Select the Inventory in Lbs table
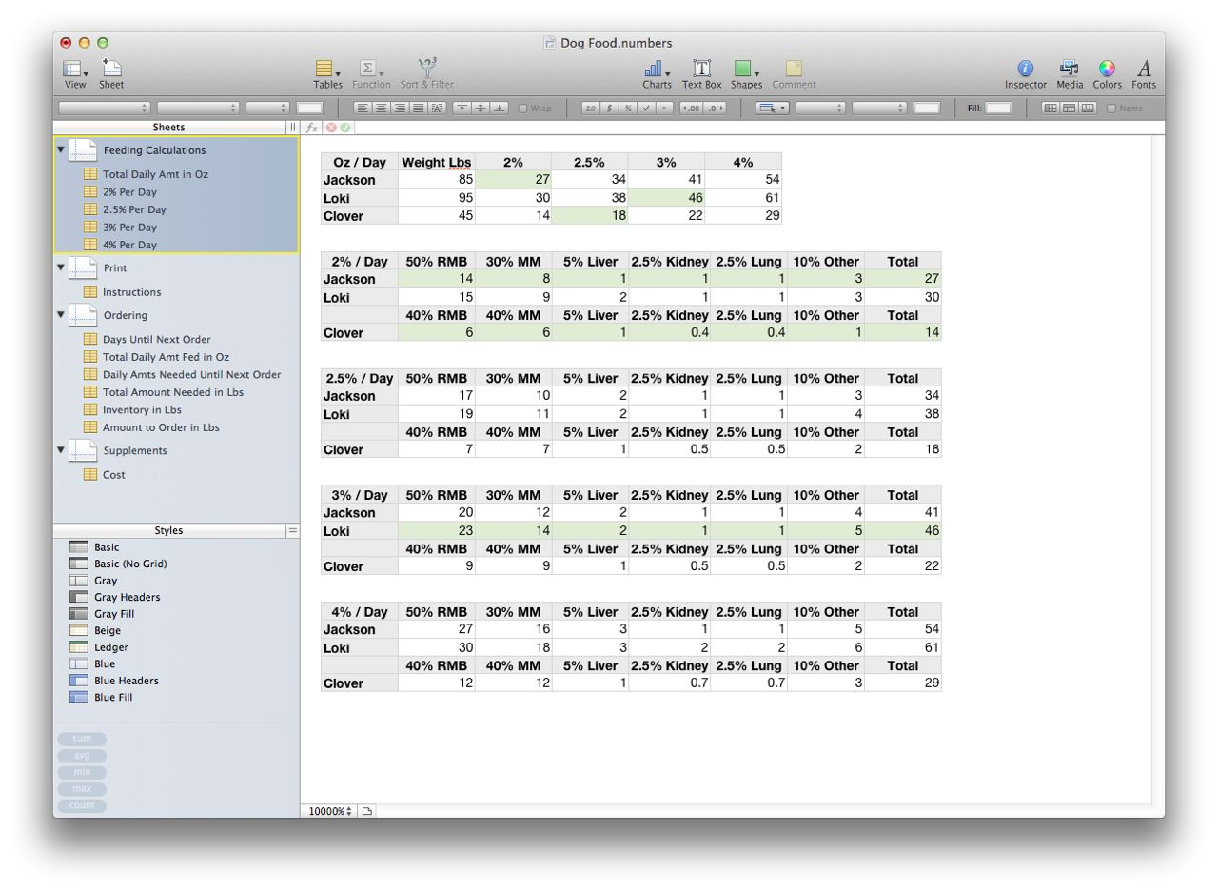Screen dimensions: 1218x891 pos(142,410)
